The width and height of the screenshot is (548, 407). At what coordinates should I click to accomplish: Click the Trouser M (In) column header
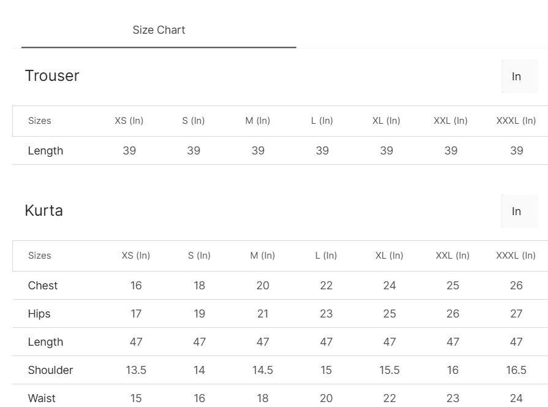(x=258, y=121)
